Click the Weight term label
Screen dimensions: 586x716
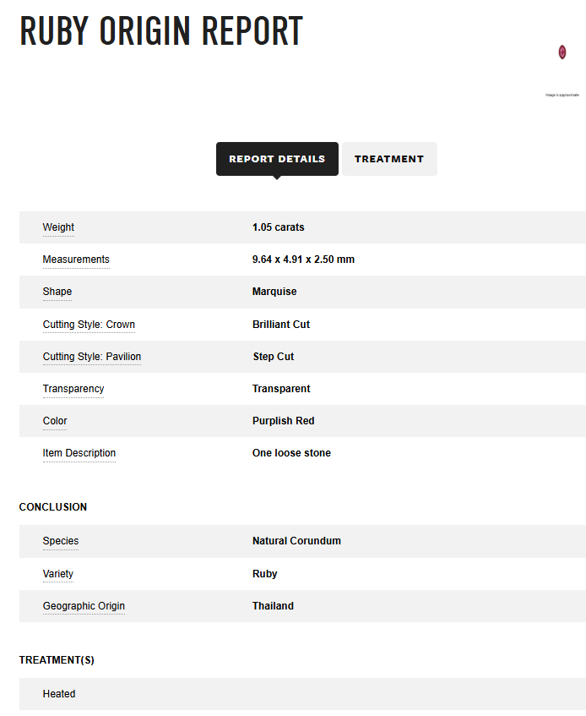click(x=58, y=227)
